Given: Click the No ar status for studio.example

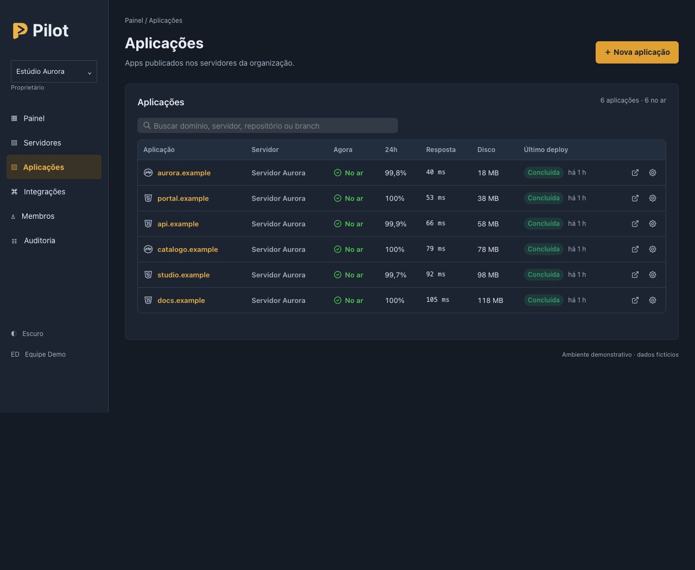Looking at the screenshot, I should [349, 275].
